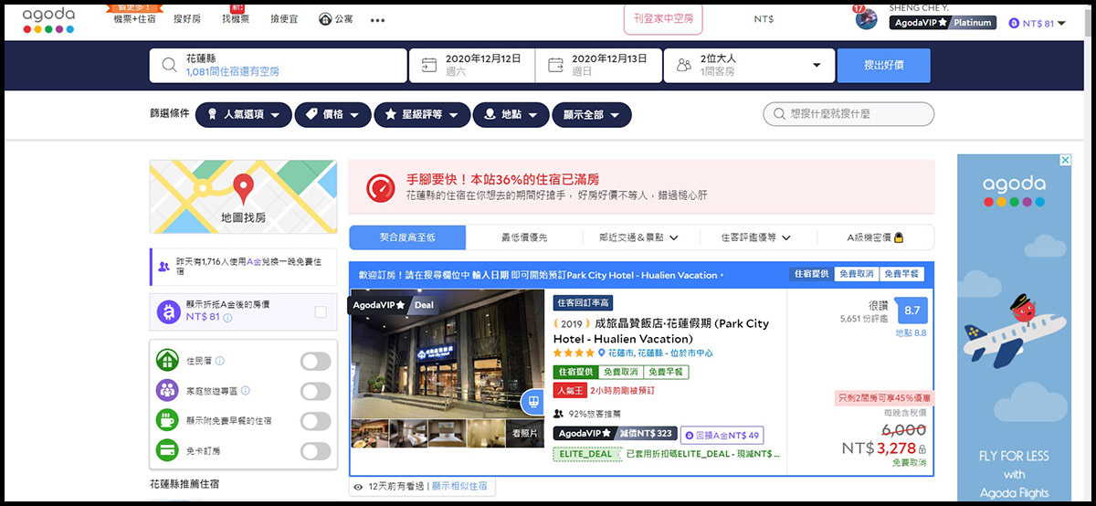This screenshot has width=1096, height=506.
Task: Click the green card-free booking icon
Action: [167, 451]
